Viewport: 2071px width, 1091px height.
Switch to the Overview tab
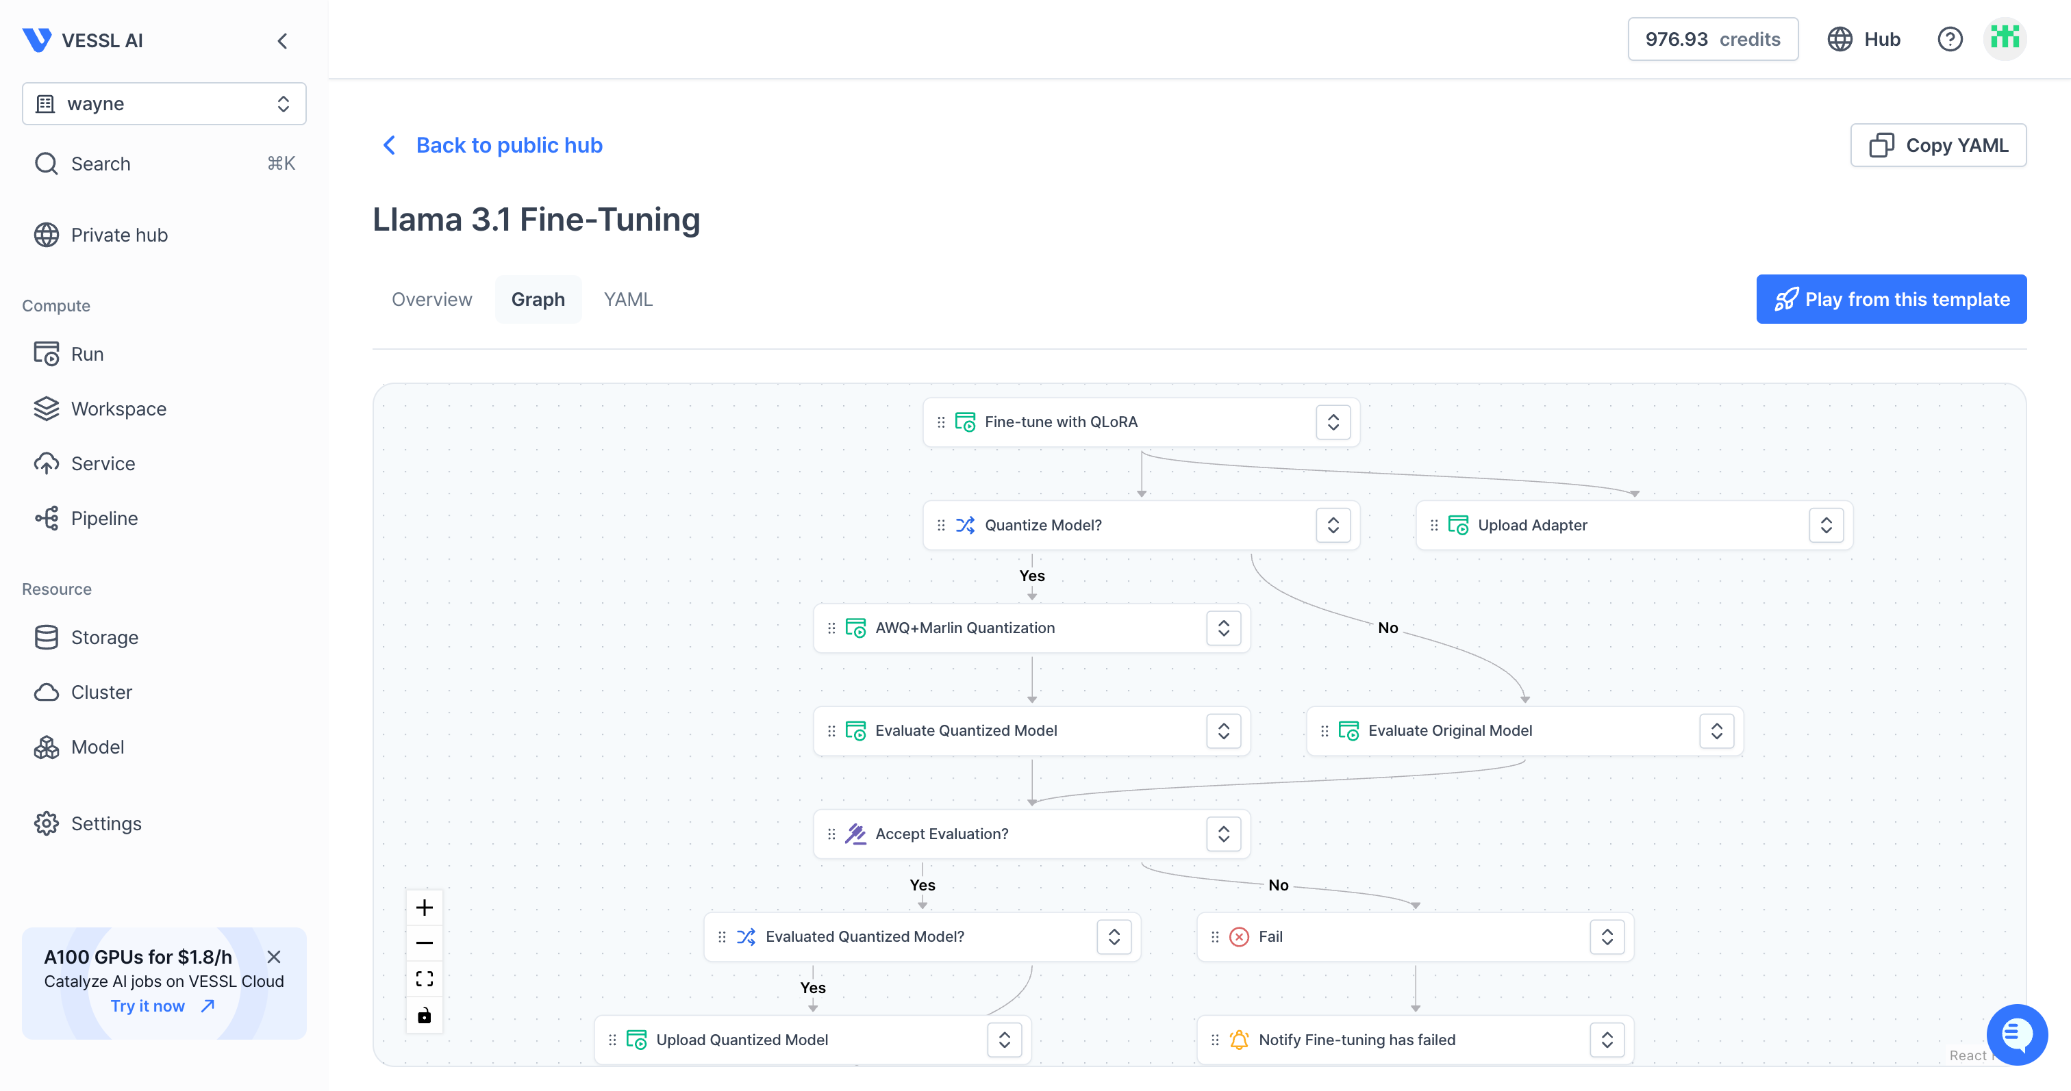point(431,299)
